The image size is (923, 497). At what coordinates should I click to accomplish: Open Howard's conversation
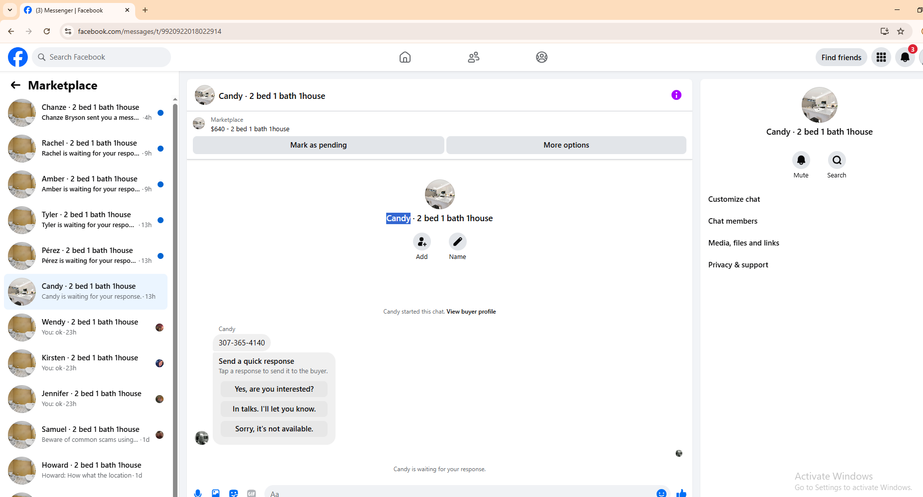(x=85, y=471)
